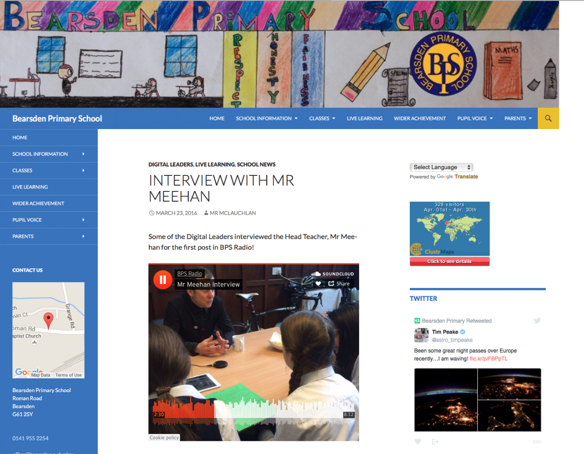Click the red Click to see details button

449,261
